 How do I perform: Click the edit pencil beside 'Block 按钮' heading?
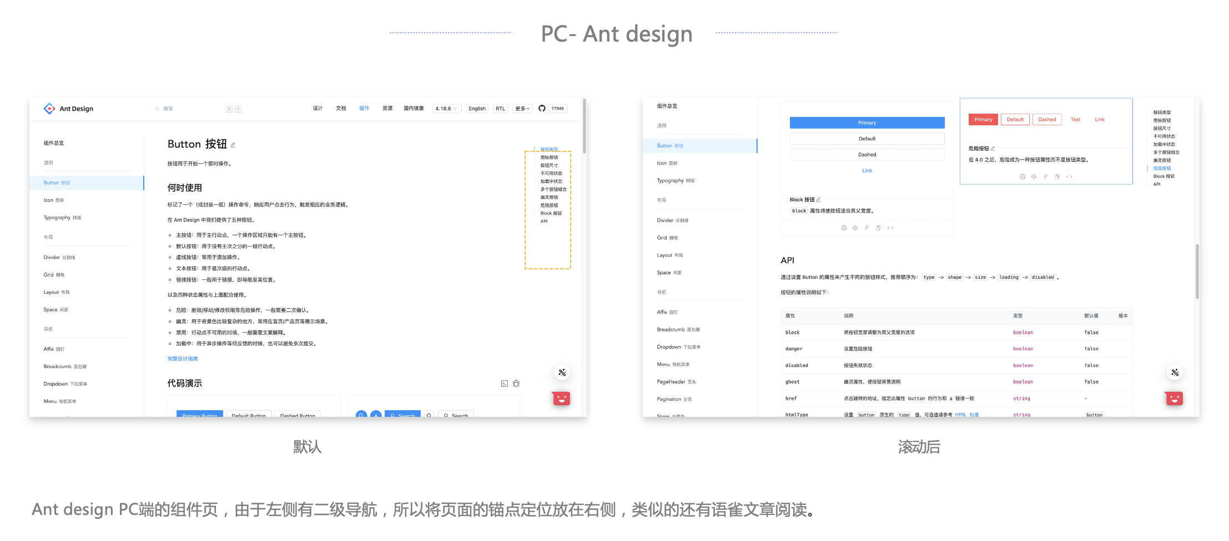tap(818, 200)
